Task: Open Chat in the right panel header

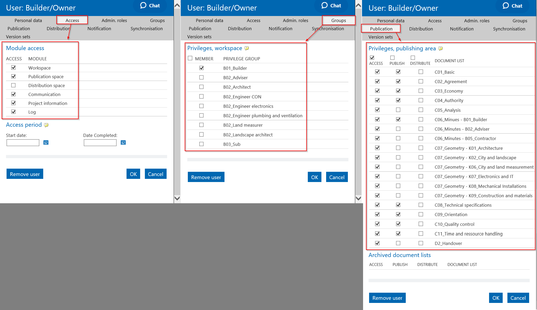Action: click(512, 6)
